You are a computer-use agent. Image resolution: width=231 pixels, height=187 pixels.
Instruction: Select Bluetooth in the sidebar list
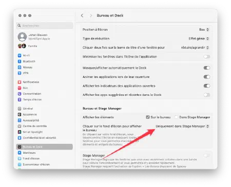click(x=45, y=61)
